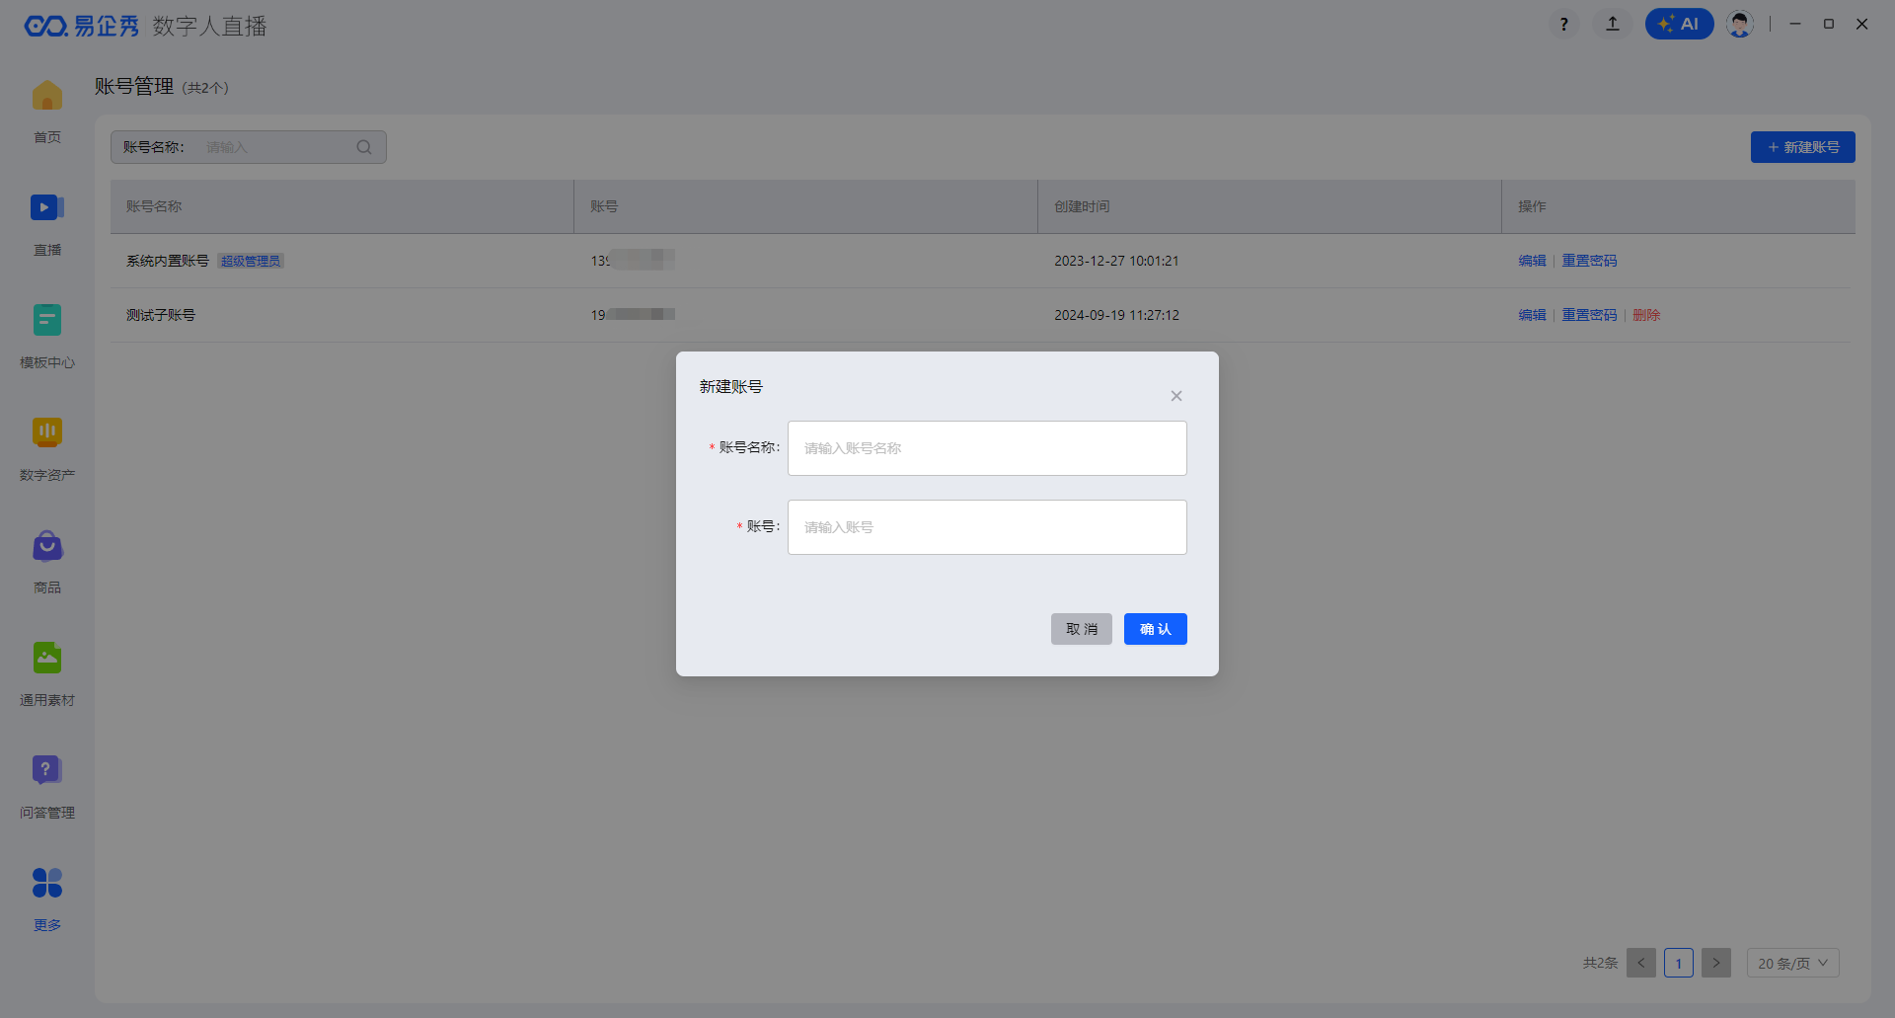Open the AI assistant button
1895x1018 pixels.
tap(1679, 24)
